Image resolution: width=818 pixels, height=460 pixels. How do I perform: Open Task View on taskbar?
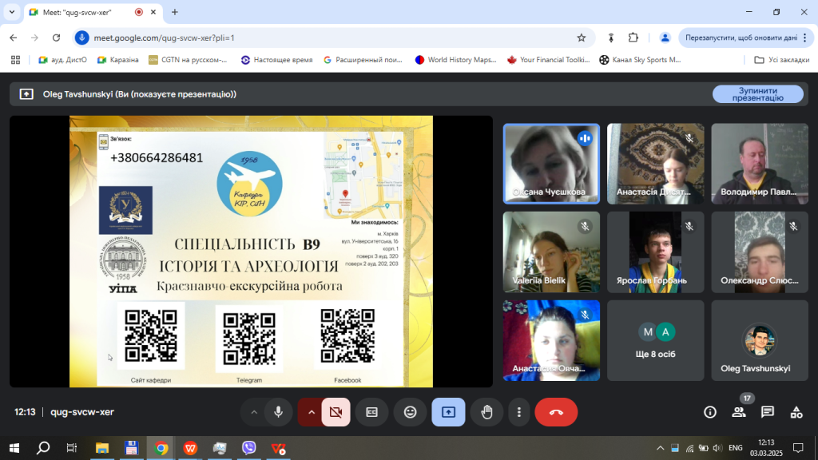tap(72, 448)
